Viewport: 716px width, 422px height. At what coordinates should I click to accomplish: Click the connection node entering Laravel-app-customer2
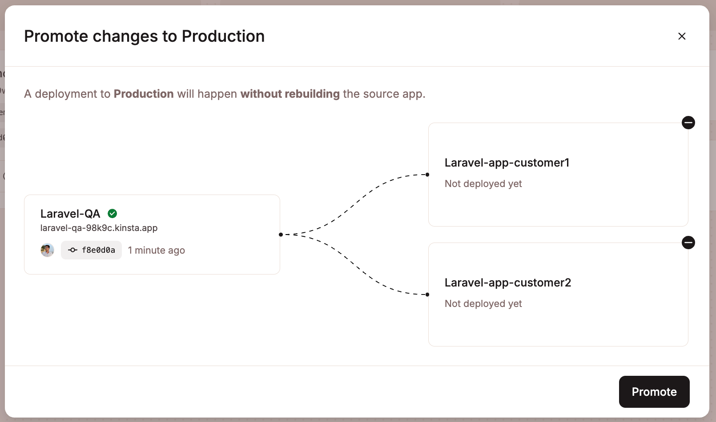click(x=427, y=295)
